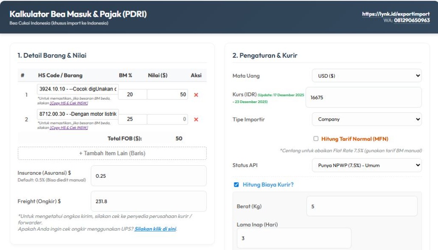Open Copy HS & Cek INSW link in row 2
This screenshot has width=438, height=250.
(x=69, y=127)
